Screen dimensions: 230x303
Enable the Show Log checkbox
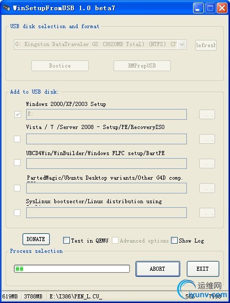[174, 241]
